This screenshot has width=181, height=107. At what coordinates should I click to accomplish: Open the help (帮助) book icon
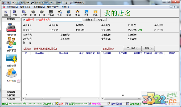[x=68, y=13]
